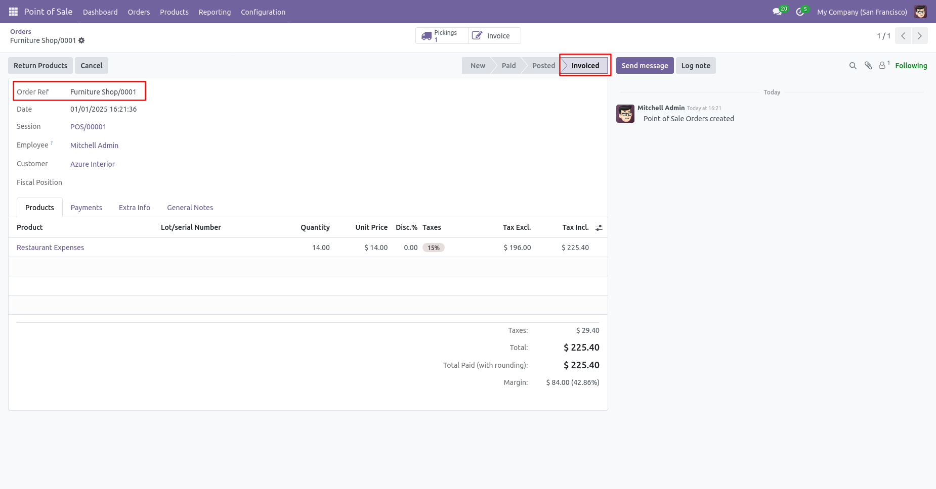
Task: Open the Mitchell Admin employee link
Action: (94, 145)
